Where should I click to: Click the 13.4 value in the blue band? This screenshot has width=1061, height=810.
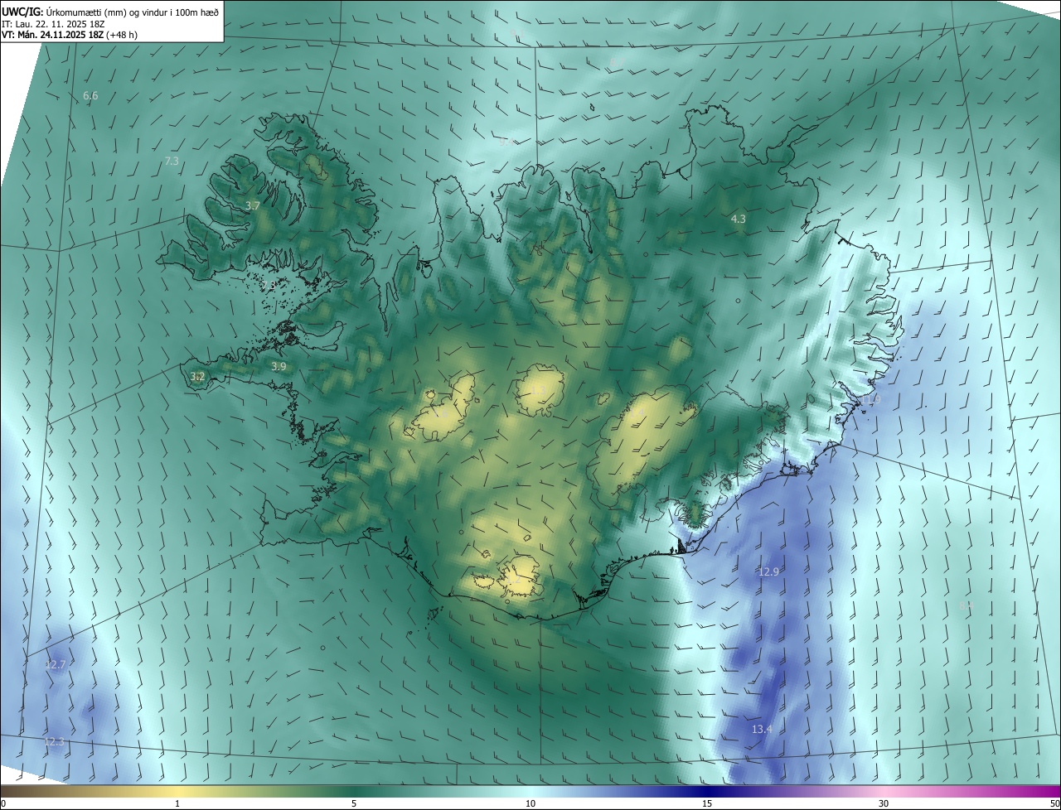point(762,730)
